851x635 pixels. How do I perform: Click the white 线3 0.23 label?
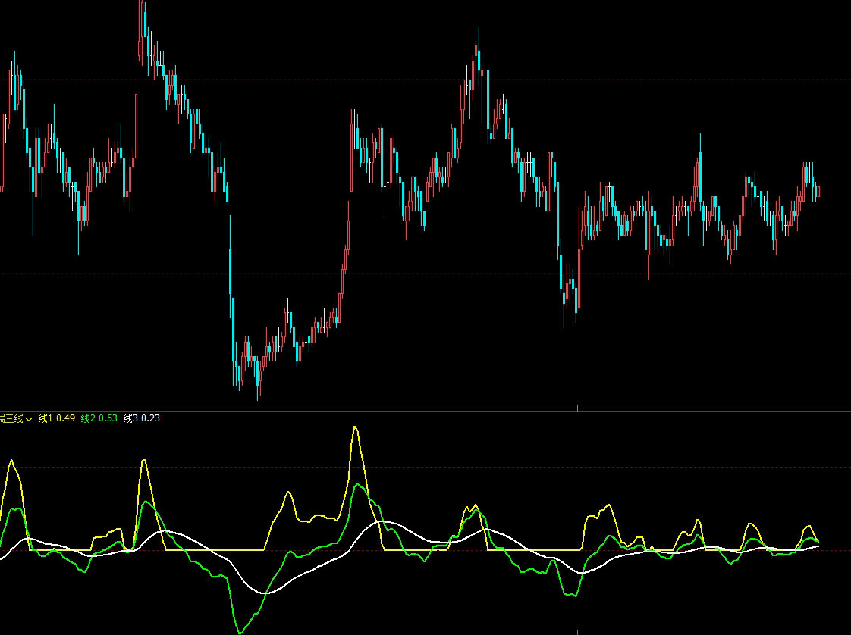[142, 418]
